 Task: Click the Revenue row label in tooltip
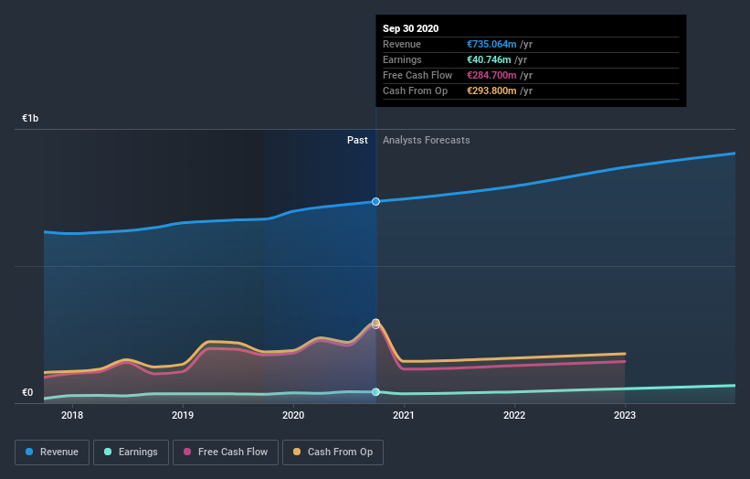click(x=402, y=44)
